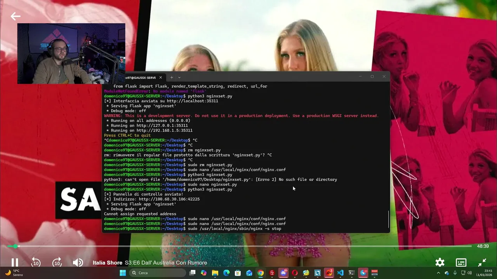This screenshot has height=279, width=497.
Task: Click the webcam overlay thumbnail
Action: (71, 53)
